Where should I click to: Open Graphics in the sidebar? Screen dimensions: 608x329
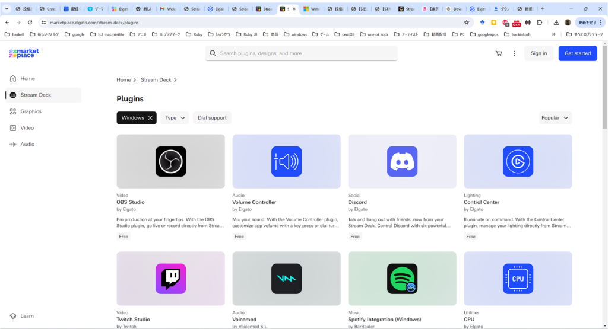point(43,111)
